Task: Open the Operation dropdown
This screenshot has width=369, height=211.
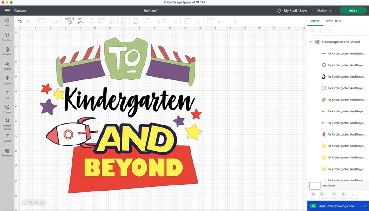Action: [45, 22]
